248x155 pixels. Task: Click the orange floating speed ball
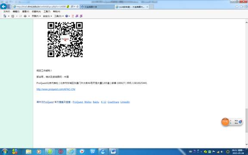[225, 122]
